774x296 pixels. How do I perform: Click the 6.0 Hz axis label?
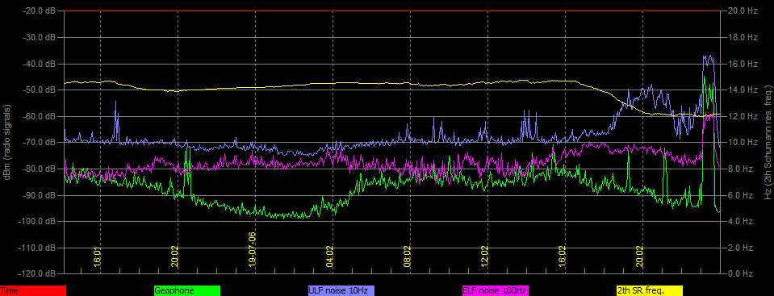coord(741,195)
